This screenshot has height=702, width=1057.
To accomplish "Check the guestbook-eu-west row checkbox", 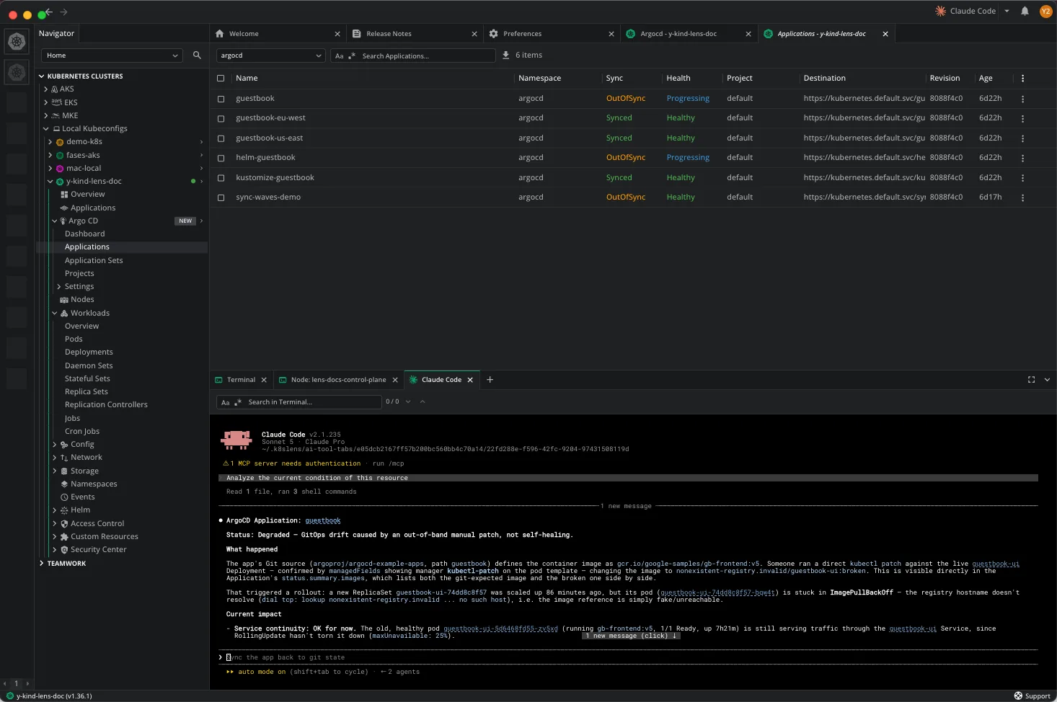I will pyautogui.click(x=221, y=118).
